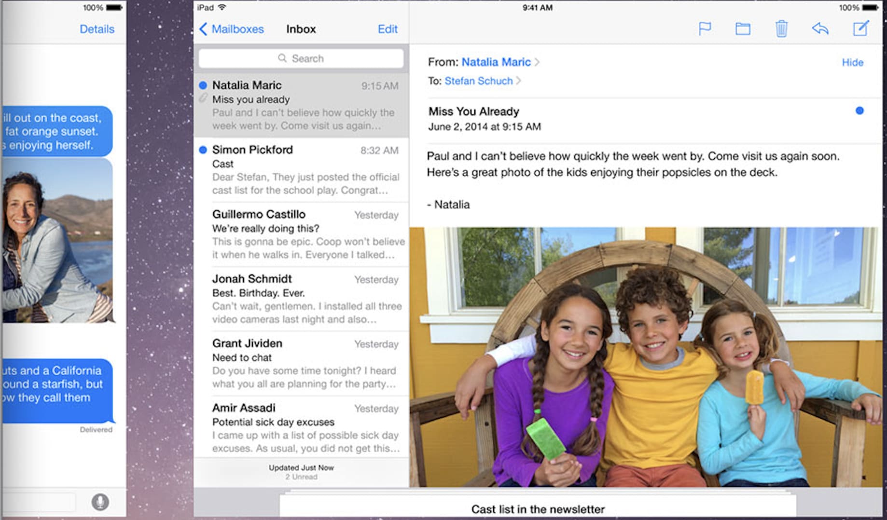887x520 pixels.
Task: Compose a new message
Action: 861,28
